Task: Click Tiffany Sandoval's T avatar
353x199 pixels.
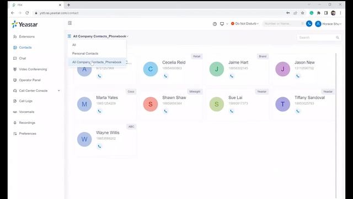Action: click(283, 104)
